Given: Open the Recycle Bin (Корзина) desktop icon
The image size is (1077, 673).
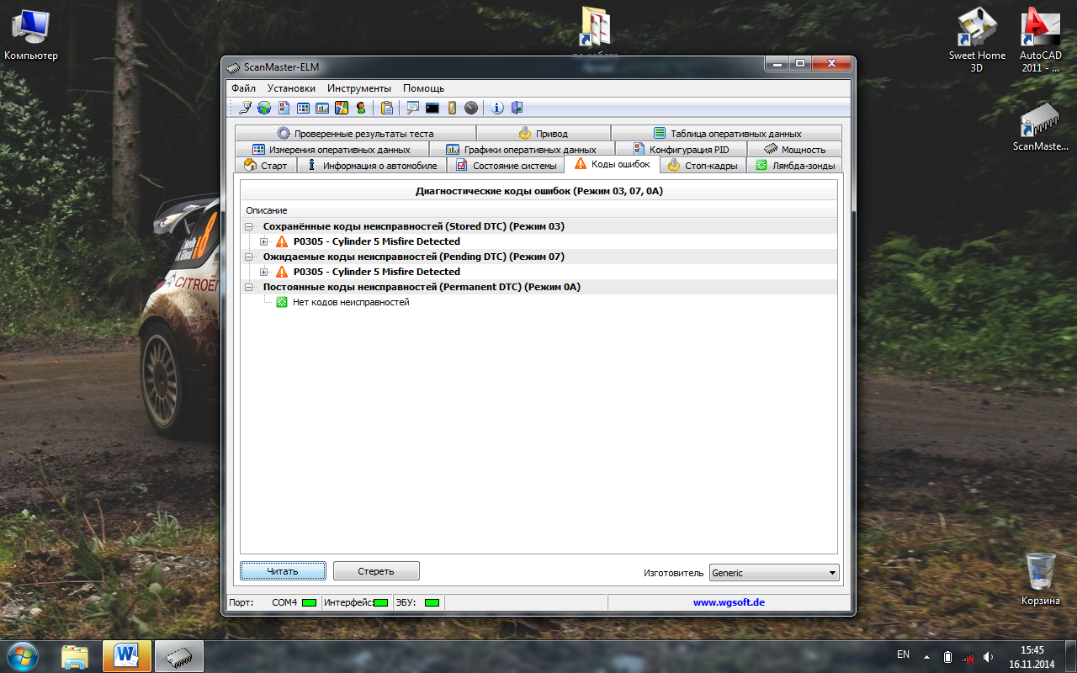Looking at the screenshot, I should [1041, 578].
